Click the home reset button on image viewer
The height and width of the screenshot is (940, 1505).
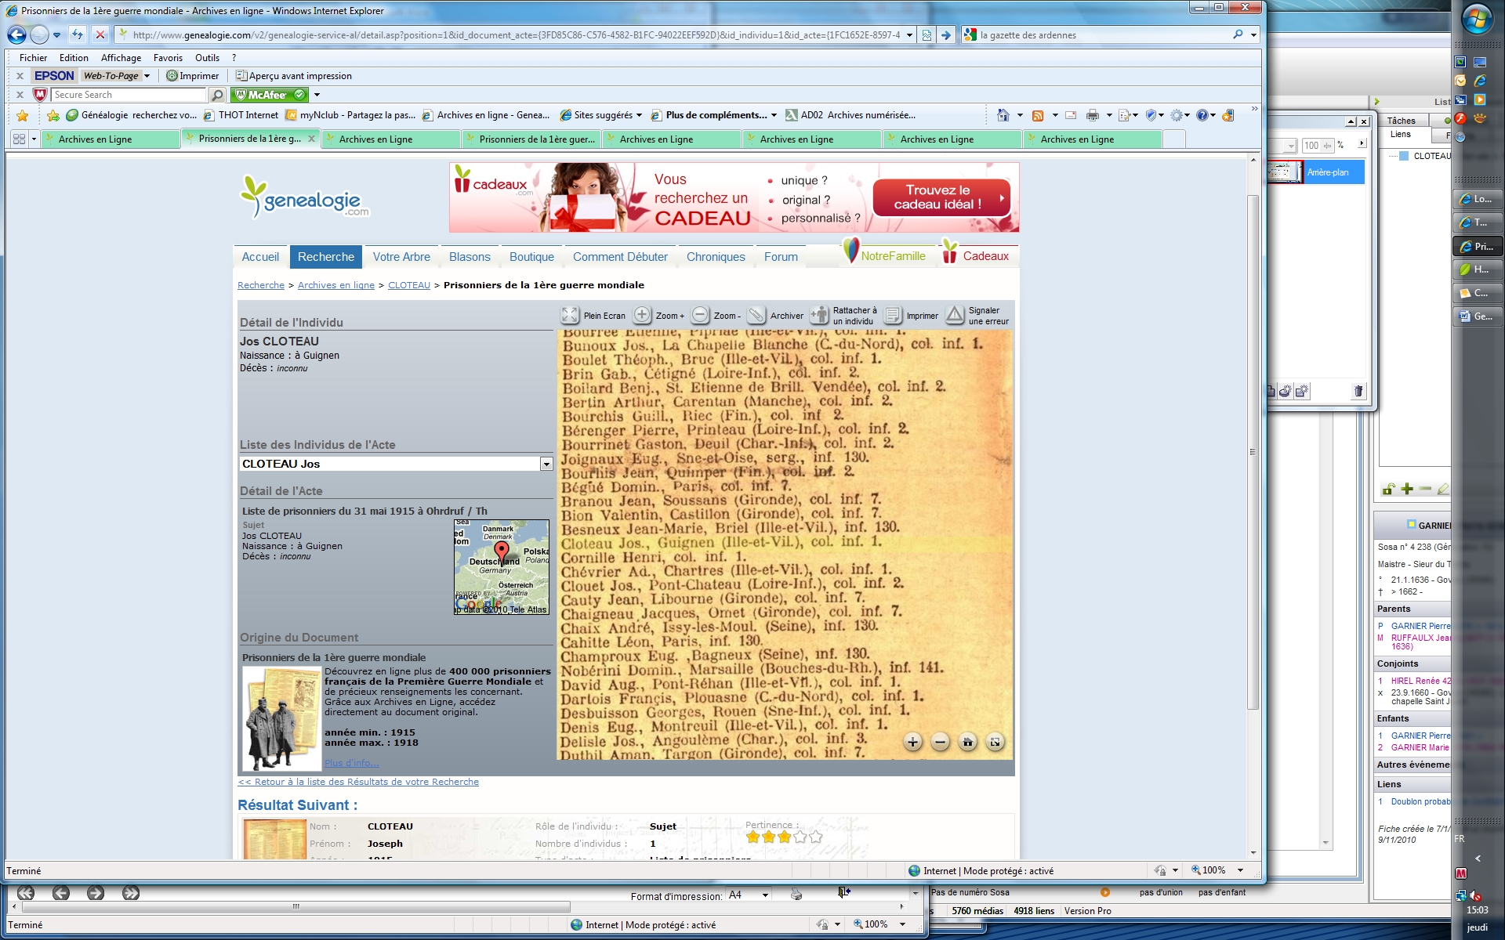[967, 742]
